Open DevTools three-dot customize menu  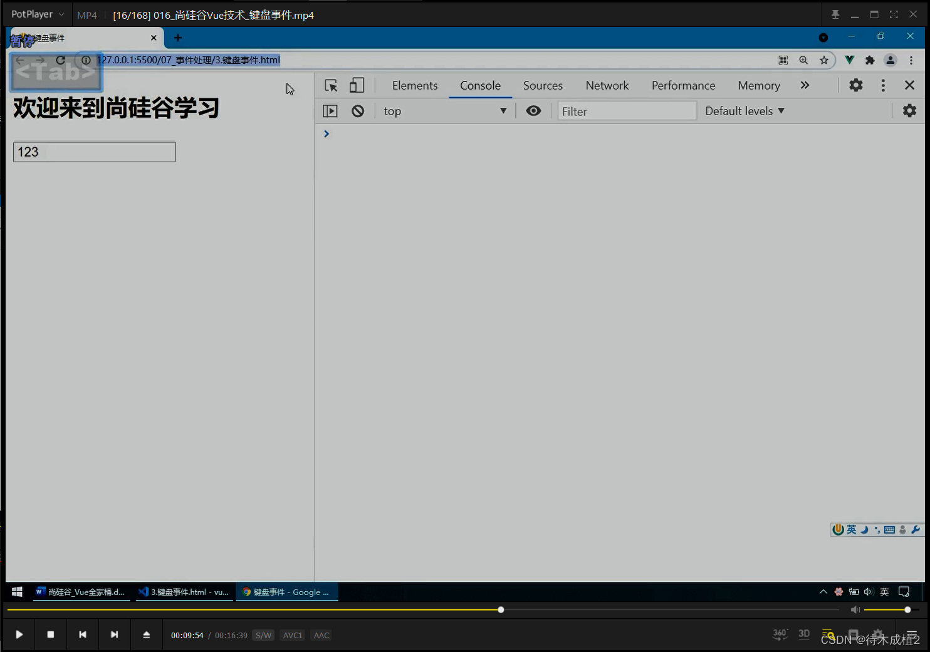pyautogui.click(x=883, y=85)
